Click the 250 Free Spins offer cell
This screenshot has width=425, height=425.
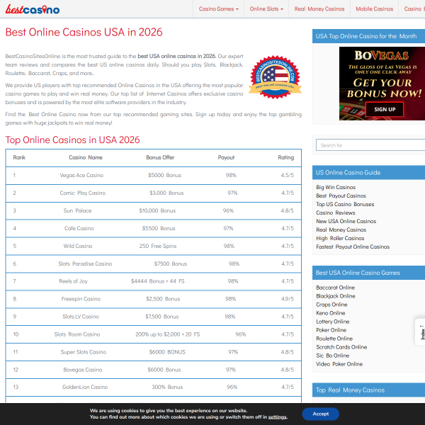coord(158,246)
